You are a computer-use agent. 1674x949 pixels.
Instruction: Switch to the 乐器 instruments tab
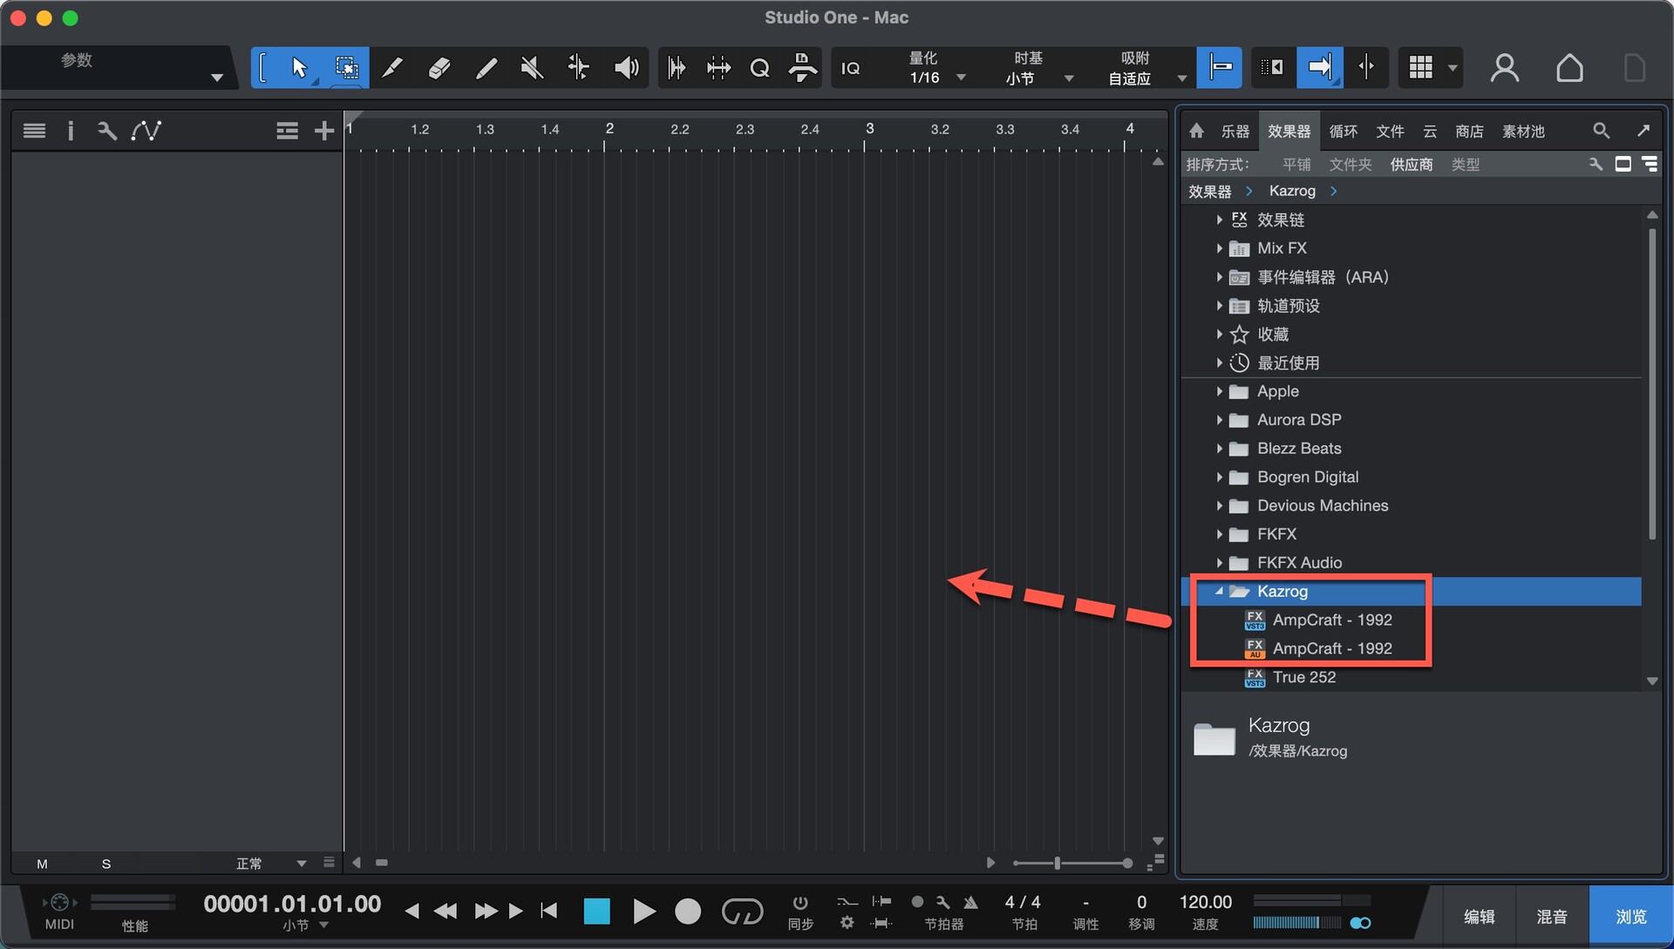point(1235,131)
